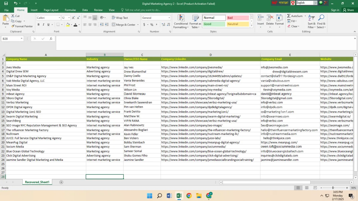Click the Insert cells icon

pyautogui.click(x=260, y=18)
